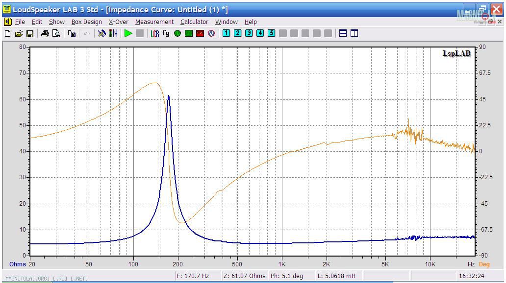Screen dimensions: 506x283
Task: Click the yellow application icon in the title bar
Action: click(x=6, y=9)
